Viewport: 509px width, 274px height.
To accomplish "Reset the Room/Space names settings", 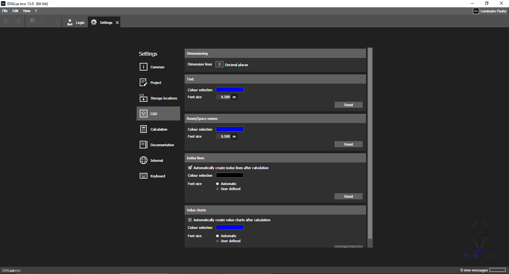I will point(348,144).
